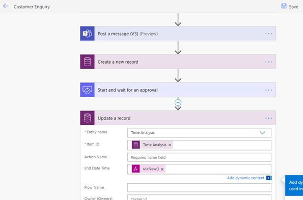Click the Add dynamic content link
Screen dimensions: 303x200
pos(245,178)
